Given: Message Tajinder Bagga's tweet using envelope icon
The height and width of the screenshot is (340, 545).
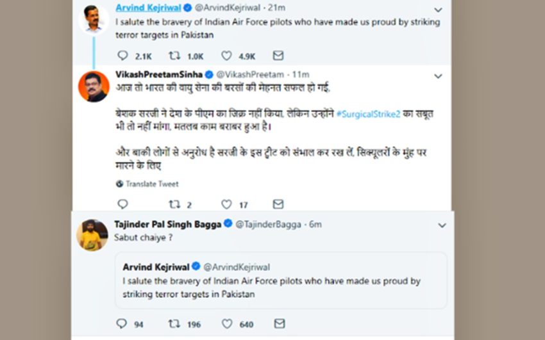Looking at the screenshot, I should 278,324.
